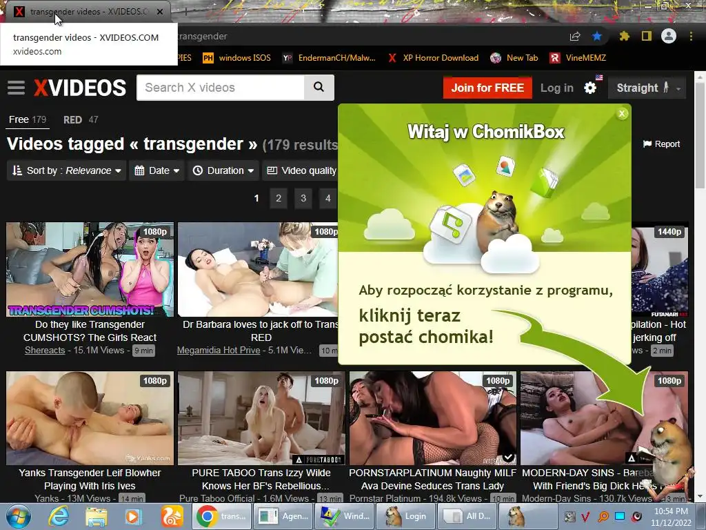Screen dimensions: 706x530
Task: Open the Chrome three-dot menu
Action: pos(691,36)
